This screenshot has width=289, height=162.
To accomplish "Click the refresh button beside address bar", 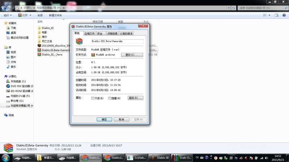I will pyautogui.click(x=233, y=8).
